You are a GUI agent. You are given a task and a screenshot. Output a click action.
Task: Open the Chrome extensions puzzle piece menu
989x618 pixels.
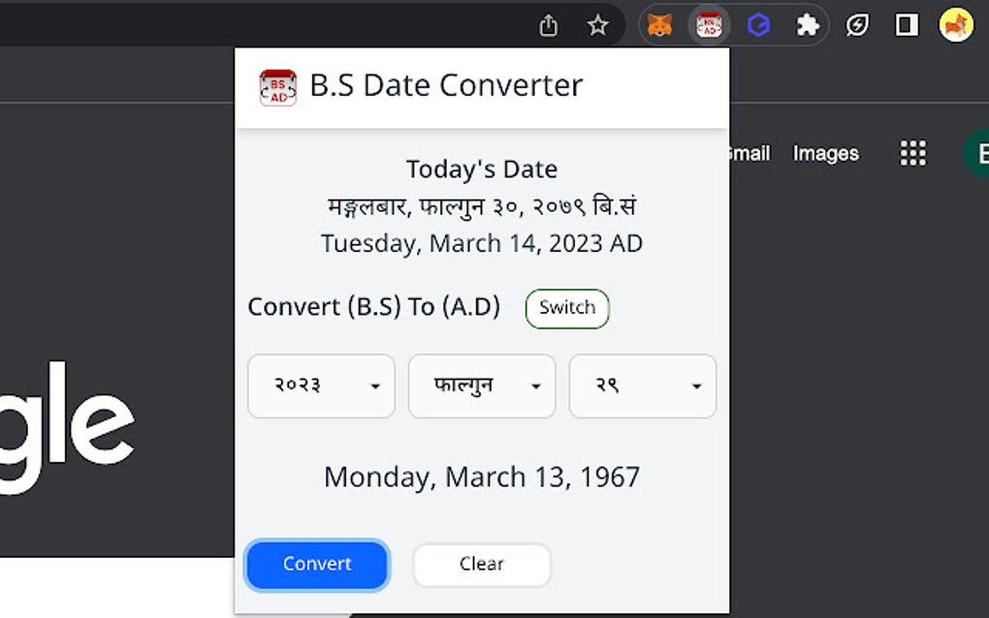coord(808,25)
